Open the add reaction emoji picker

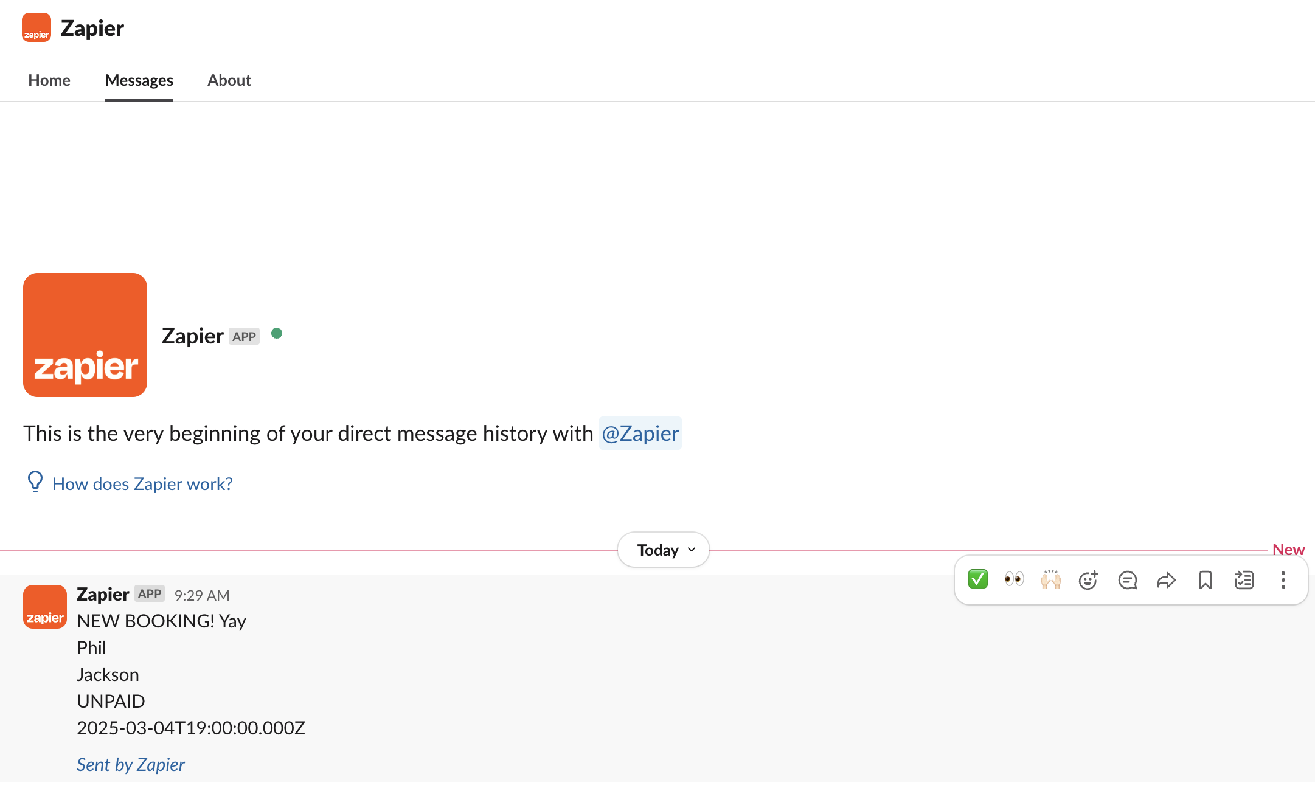click(1088, 580)
